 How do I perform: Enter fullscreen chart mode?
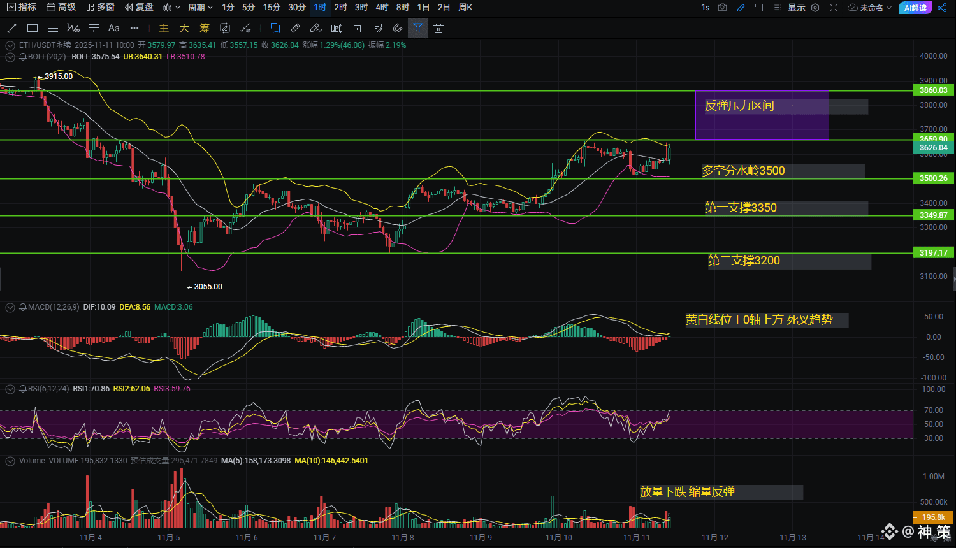(834, 8)
